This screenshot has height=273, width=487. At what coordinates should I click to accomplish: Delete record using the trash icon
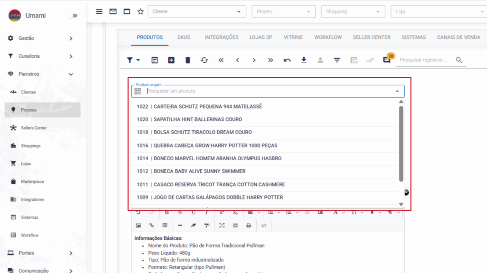pos(188,60)
